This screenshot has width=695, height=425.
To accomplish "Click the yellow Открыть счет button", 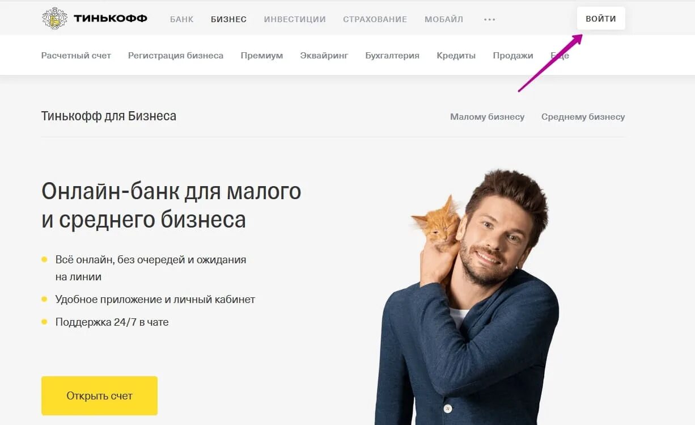I will (99, 395).
